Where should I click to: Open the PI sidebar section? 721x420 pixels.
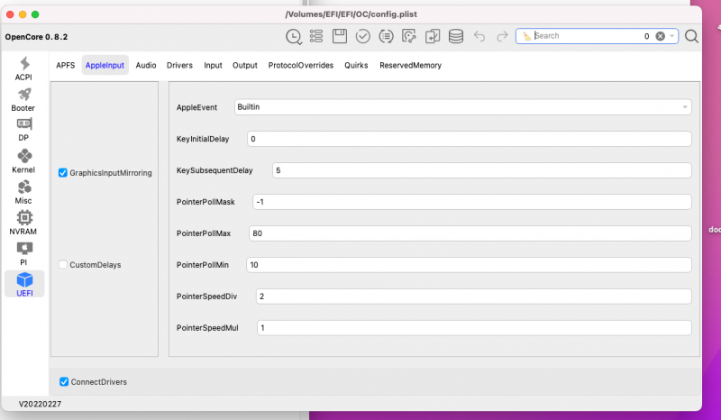(24, 253)
